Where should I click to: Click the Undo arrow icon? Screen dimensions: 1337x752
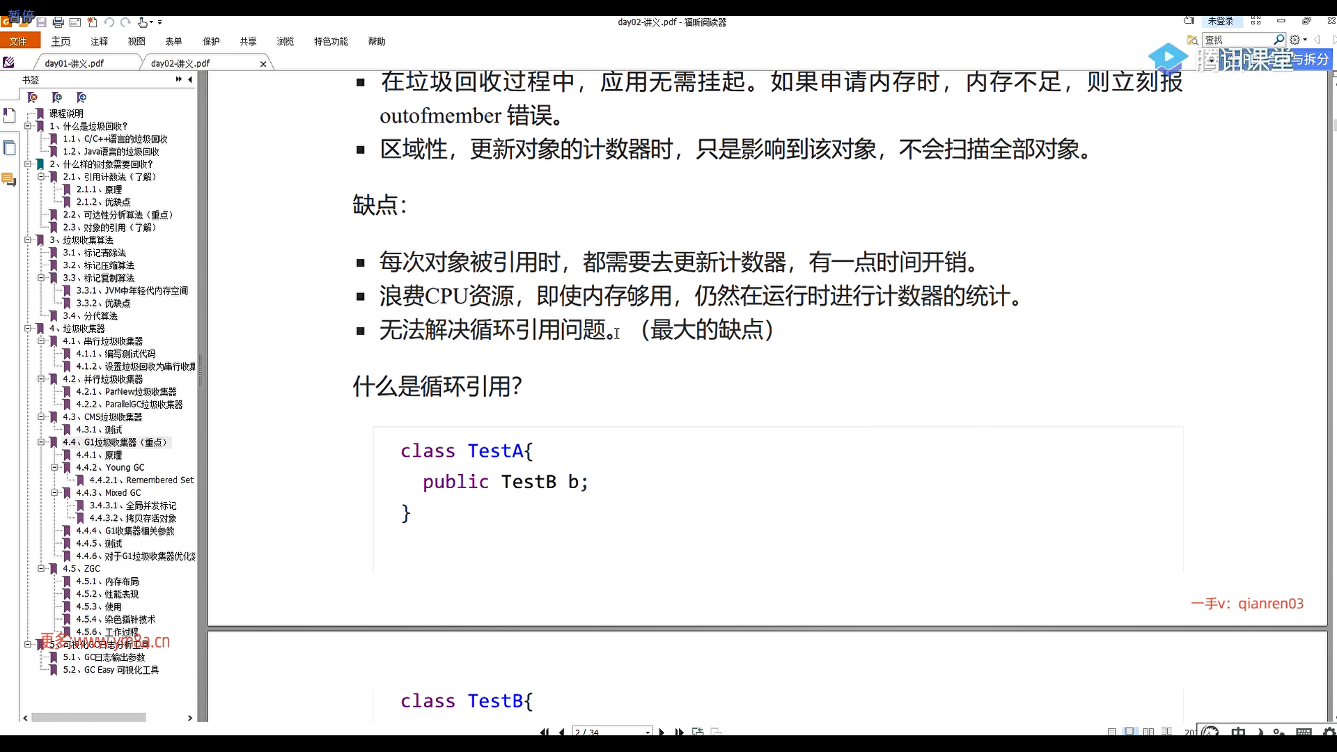(109, 22)
